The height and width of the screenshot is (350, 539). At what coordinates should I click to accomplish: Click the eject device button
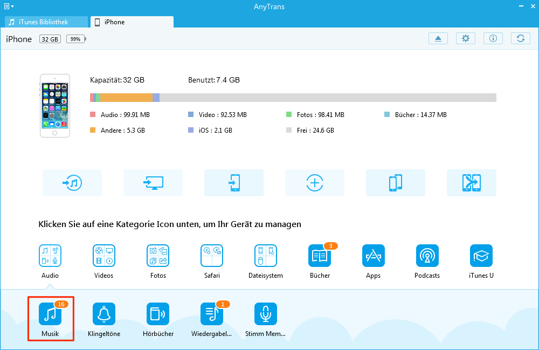tap(438, 38)
